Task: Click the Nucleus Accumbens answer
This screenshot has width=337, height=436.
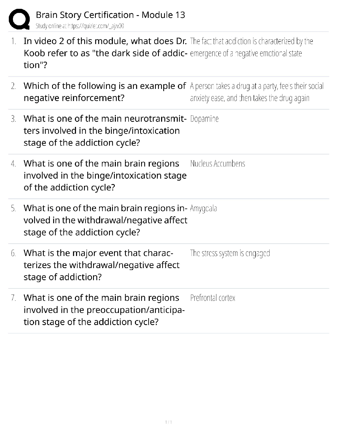Action: 218,164
